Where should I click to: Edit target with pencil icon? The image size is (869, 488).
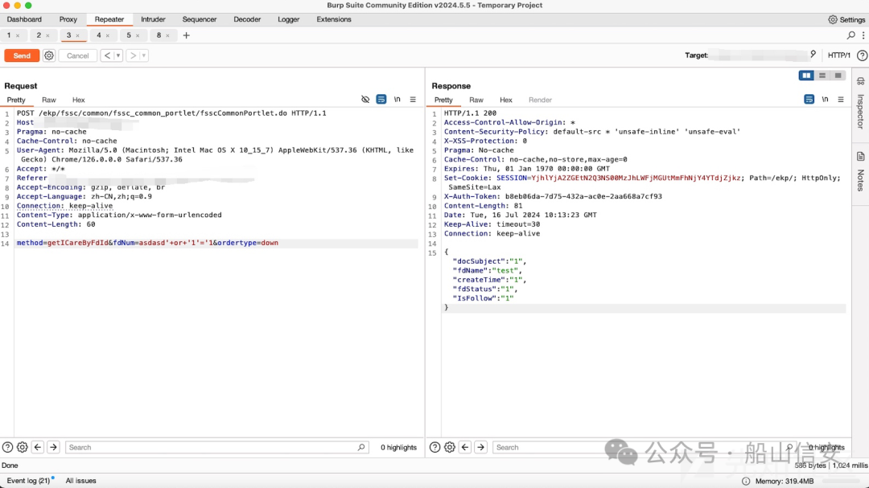813,55
